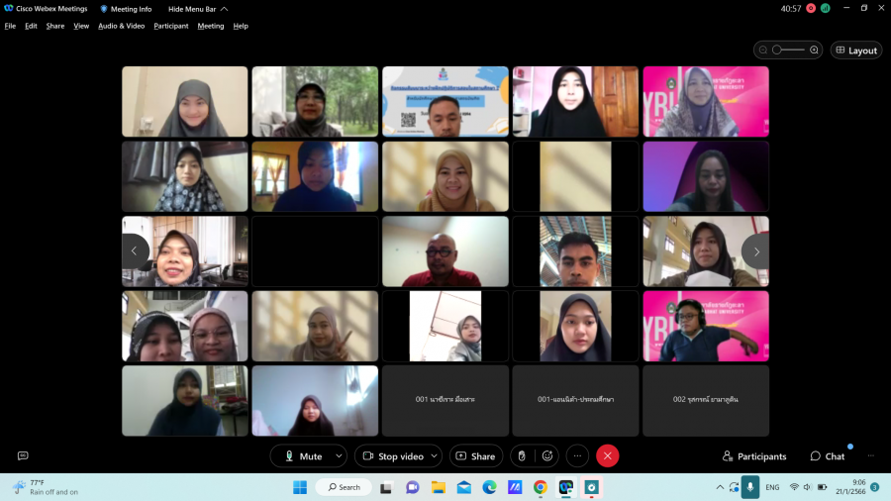Open the Layout options
This screenshot has height=501, width=891.
[856, 50]
